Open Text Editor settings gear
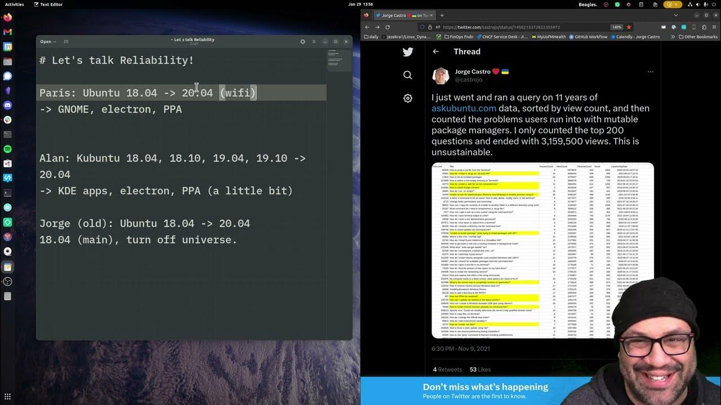The width and height of the screenshot is (721, 405). click(x=302, y=42)
